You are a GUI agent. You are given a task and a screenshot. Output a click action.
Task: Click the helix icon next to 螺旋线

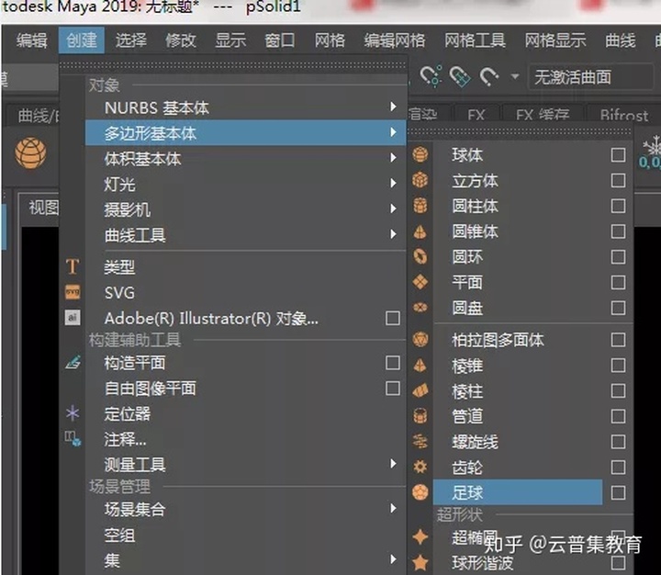pyautogui.click(x=420, y=442)
